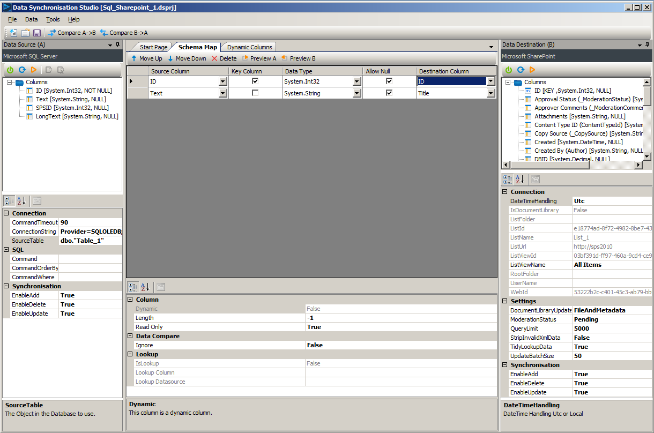Image resolution: width=654 pixels, height=433 pixels.
Task: Click Preview B button
Action: tap(298, 58)
